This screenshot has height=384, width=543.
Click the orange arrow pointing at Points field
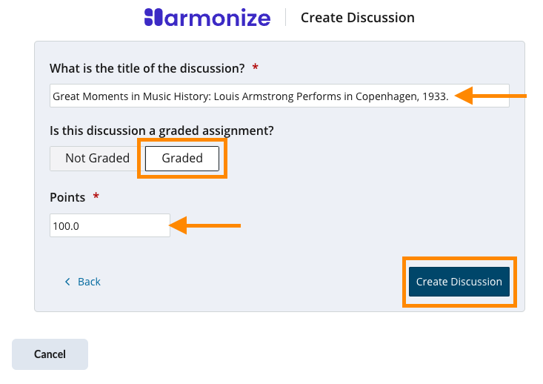pyautogui.click(x=205, y=225)
